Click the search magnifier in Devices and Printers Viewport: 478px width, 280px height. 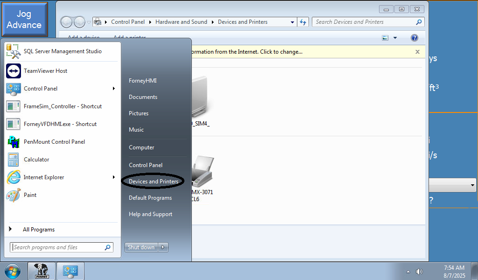(419, 22)
